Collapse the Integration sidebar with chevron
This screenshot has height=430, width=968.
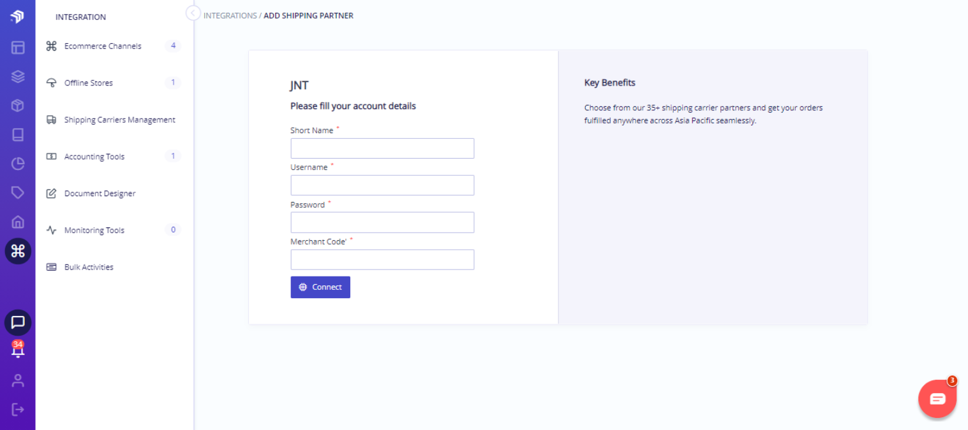tap(193, 13)
